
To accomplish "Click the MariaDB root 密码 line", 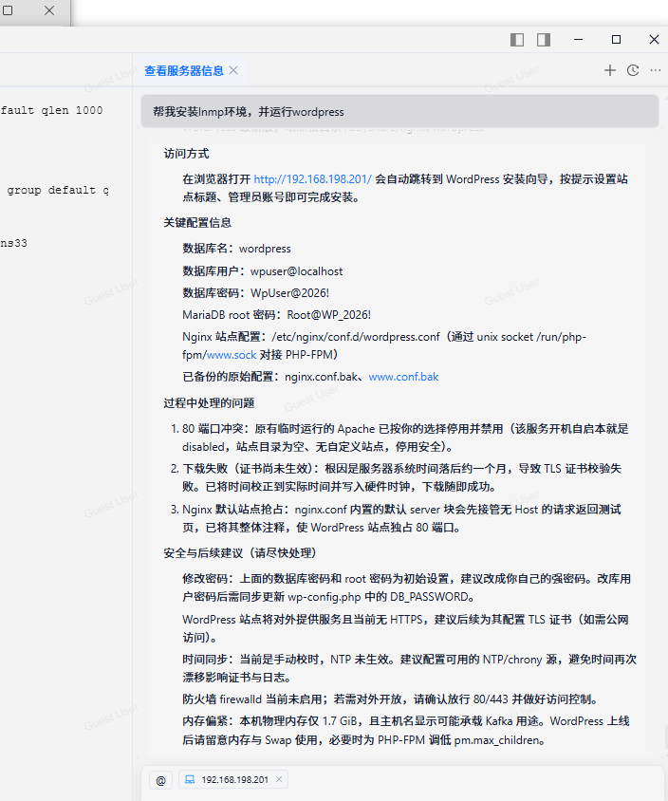I will [276, 315].
